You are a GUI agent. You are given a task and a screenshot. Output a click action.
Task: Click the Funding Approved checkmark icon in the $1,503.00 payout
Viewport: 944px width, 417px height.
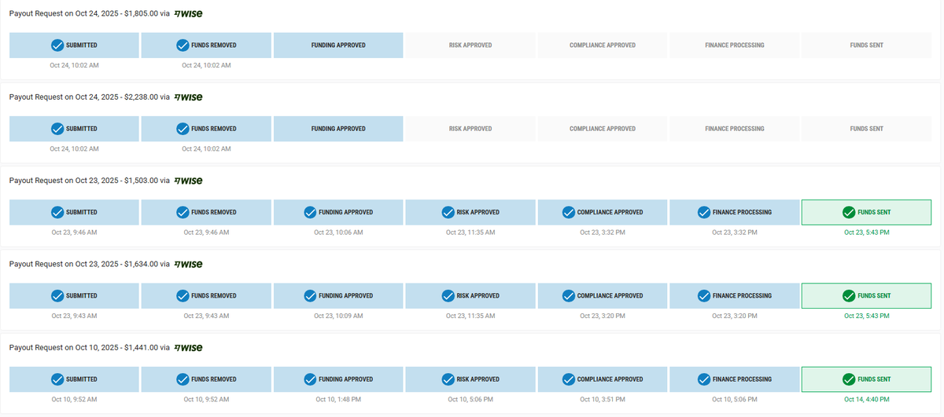click(x=310, y=212)
